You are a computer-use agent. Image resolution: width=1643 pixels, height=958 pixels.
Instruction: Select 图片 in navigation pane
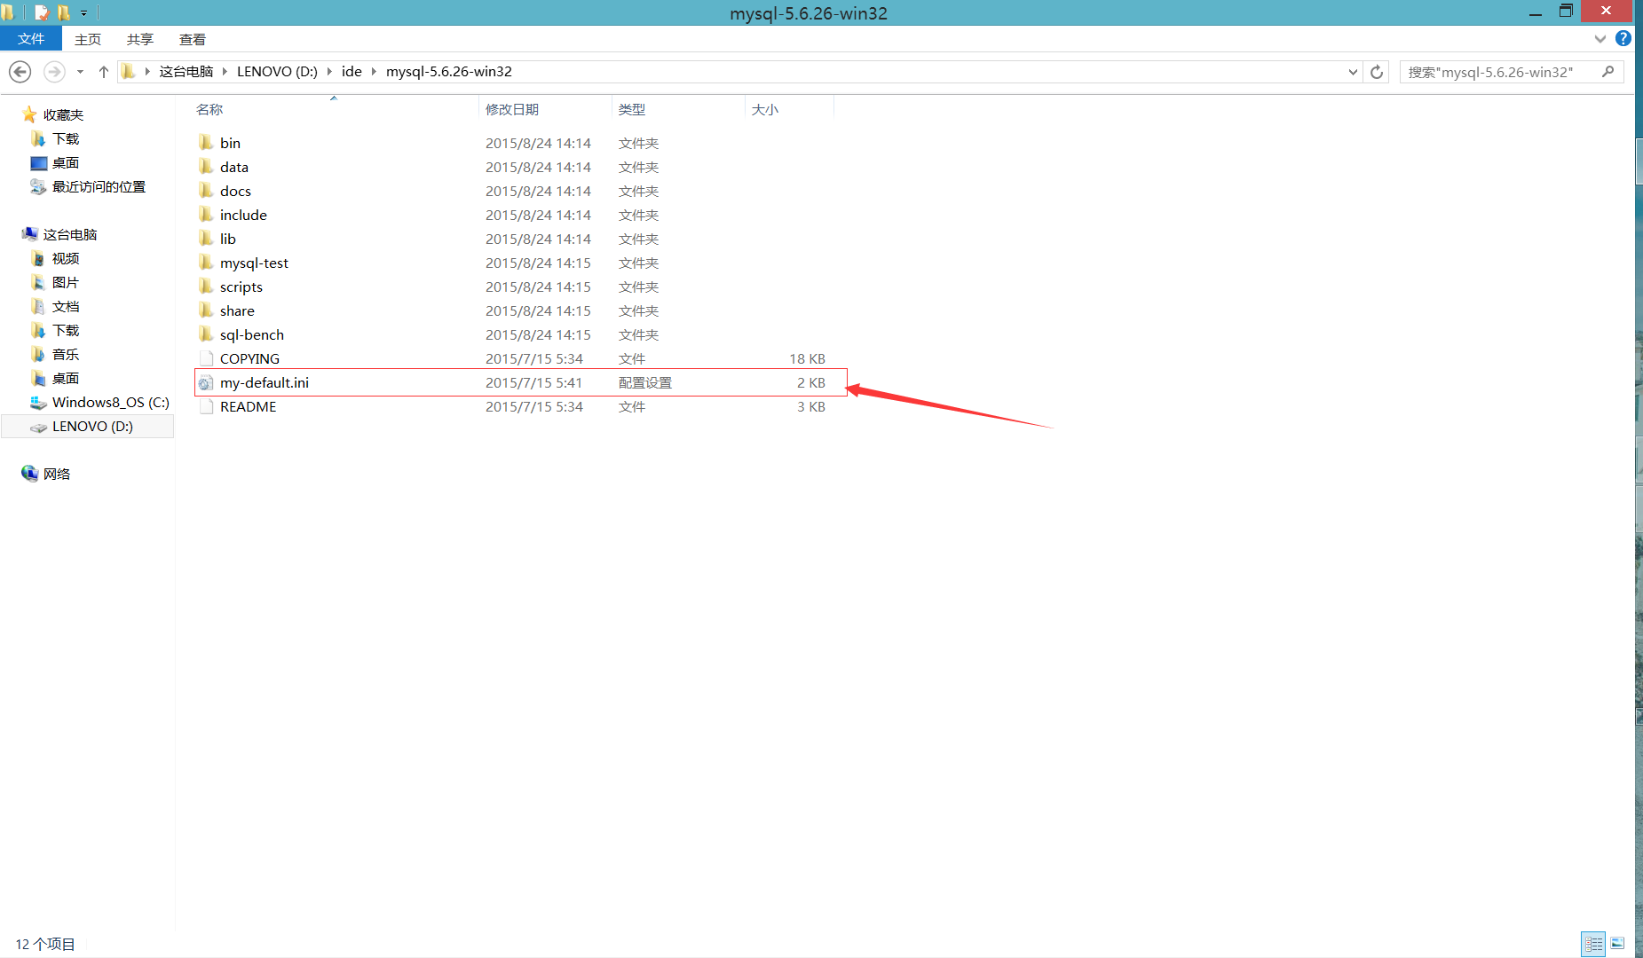[66, 282]
